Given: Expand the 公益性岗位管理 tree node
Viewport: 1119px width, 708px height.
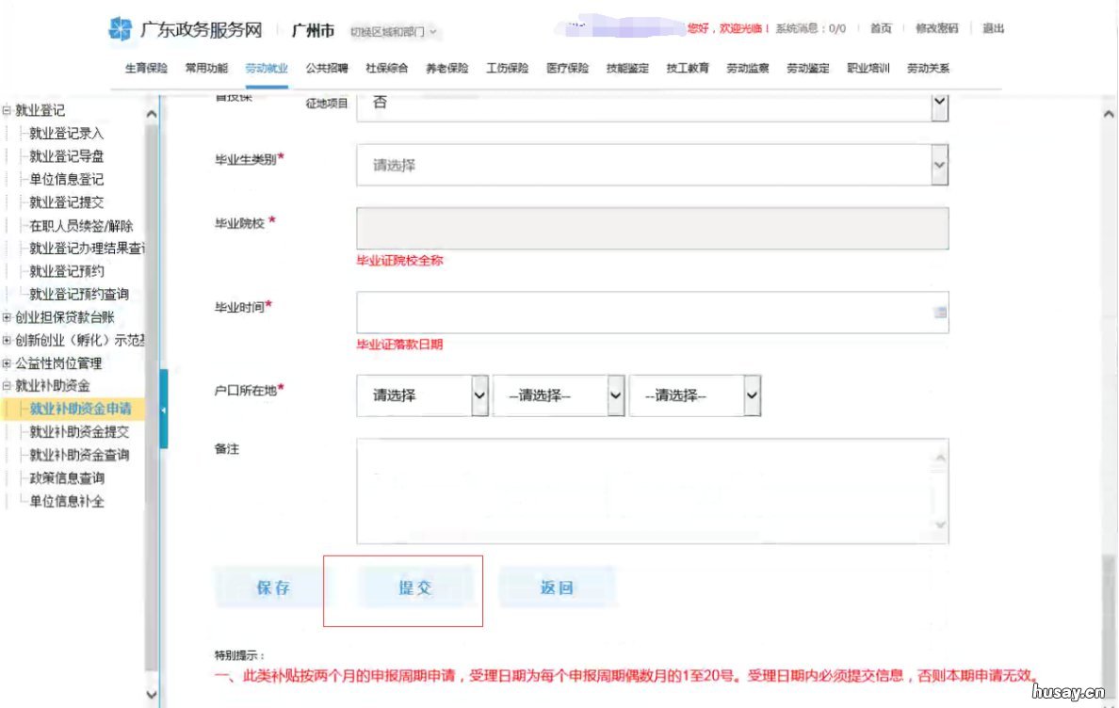Looking at the screenshot, I should [x=6, y=363].
